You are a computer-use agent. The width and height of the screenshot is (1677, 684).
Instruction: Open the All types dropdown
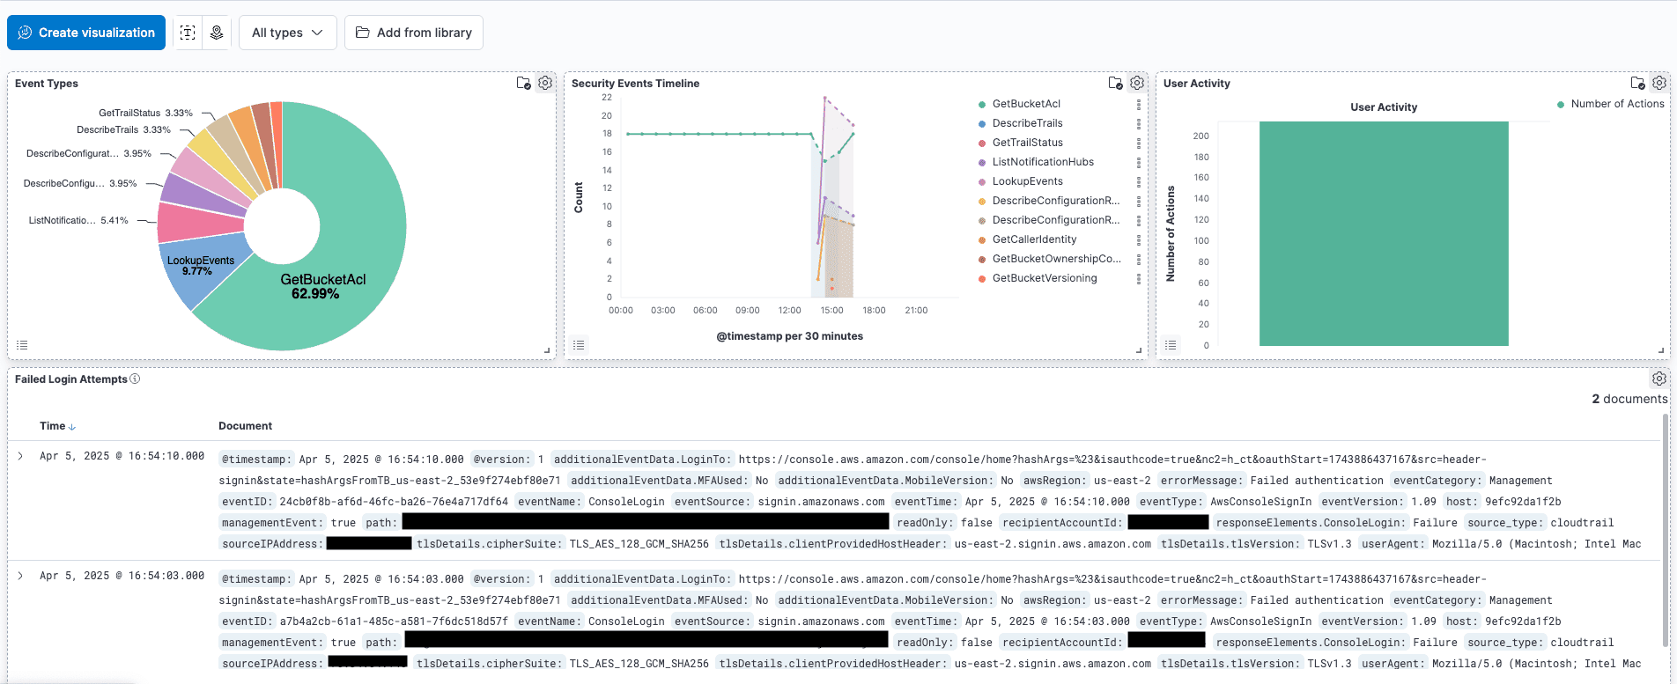[287, 33]
